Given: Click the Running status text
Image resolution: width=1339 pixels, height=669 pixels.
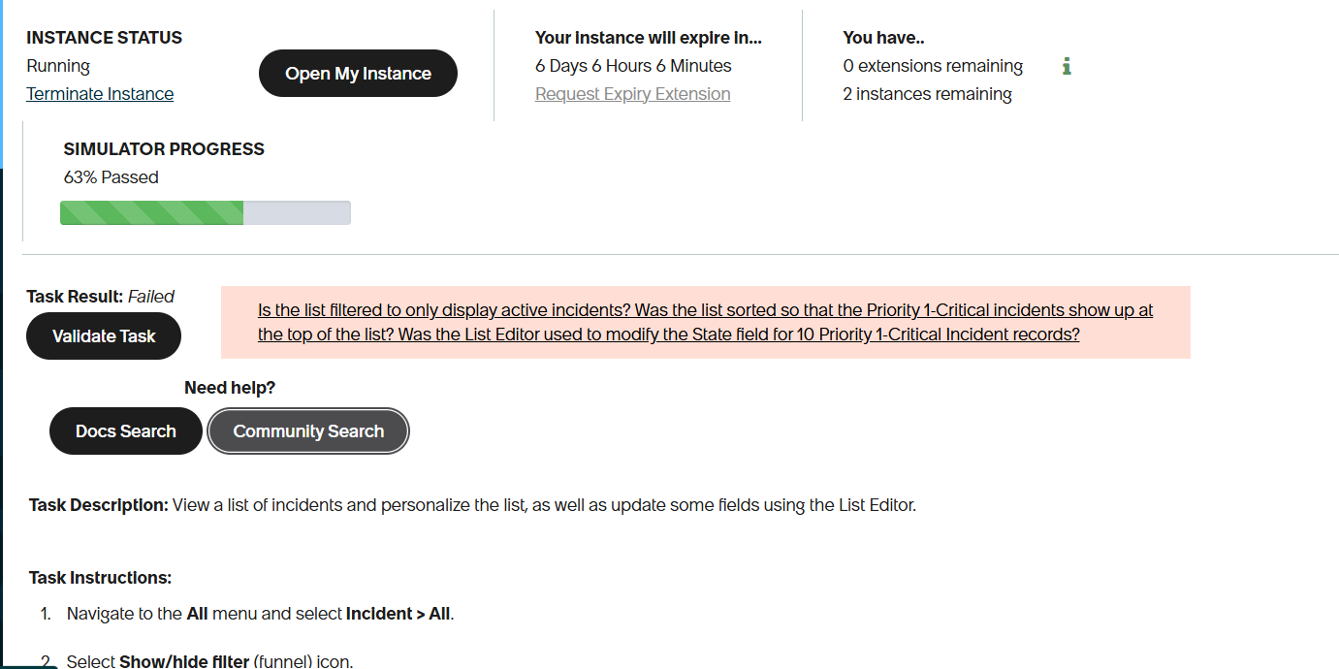Looking at the screenshot, I should pyautogui.click(x=58, y=66).
